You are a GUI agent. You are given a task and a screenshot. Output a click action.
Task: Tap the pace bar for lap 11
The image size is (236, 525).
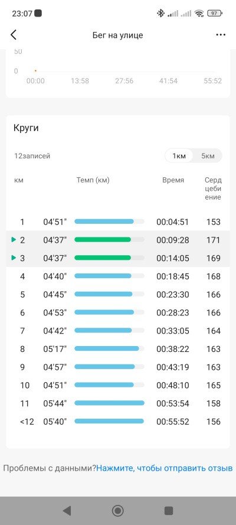(109, 403)
